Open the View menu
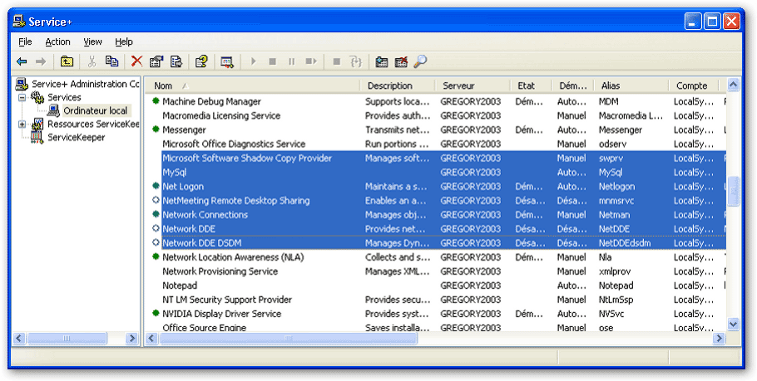This screenshot has height=381, width=757. point(92,42)
